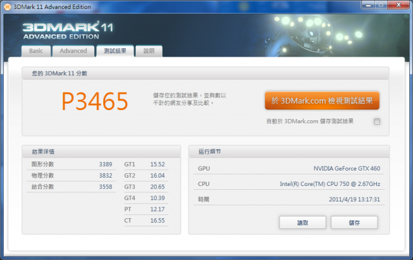Click the 結果详情 panel header

(101, 151)
